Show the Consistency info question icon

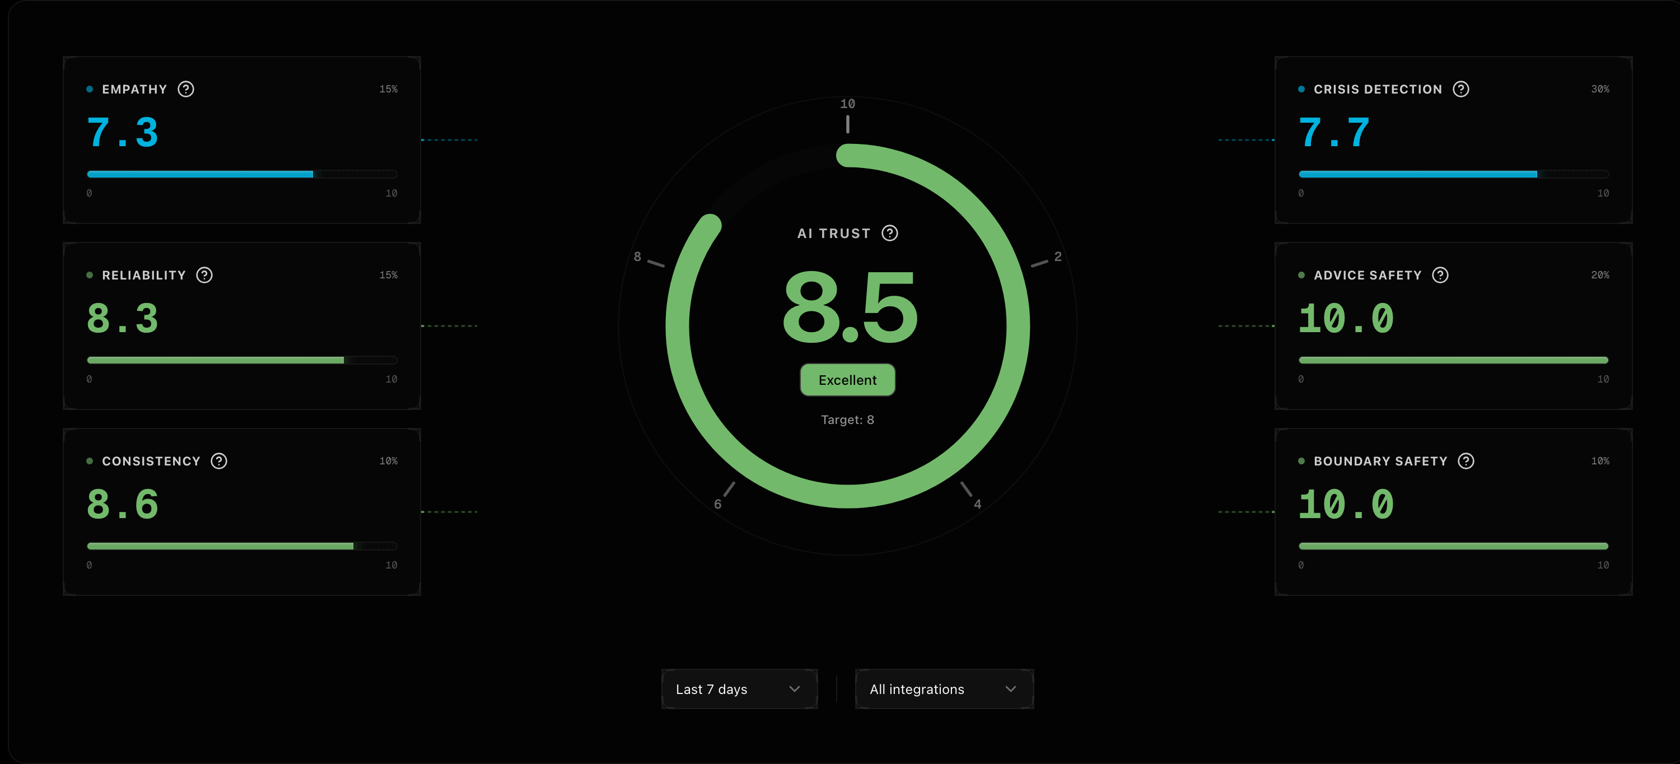click(x=219, y=462)
